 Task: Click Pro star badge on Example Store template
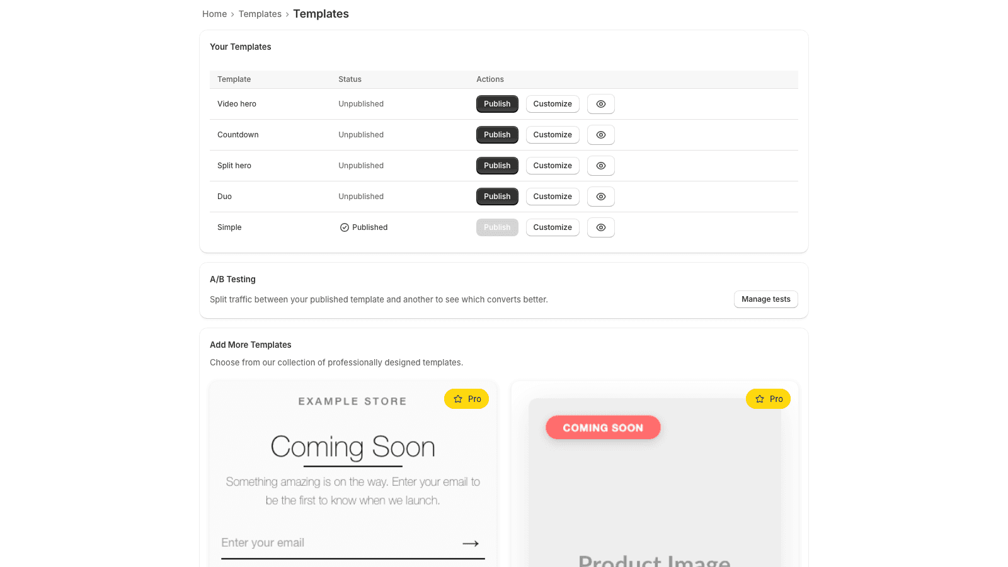[466, 399]
